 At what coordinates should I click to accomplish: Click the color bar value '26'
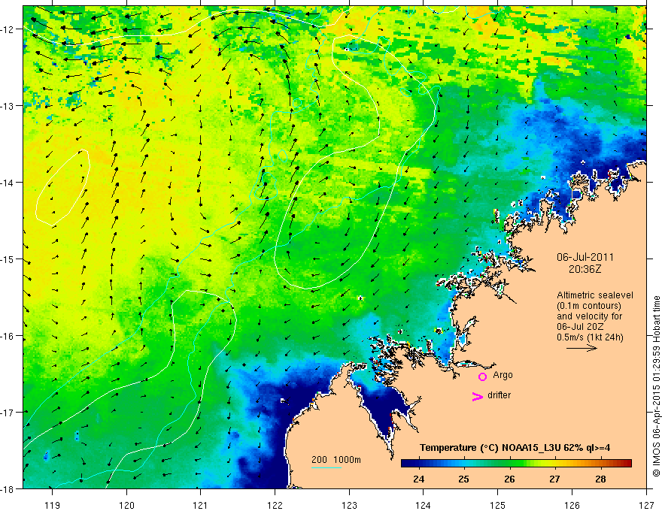[509, 479]
